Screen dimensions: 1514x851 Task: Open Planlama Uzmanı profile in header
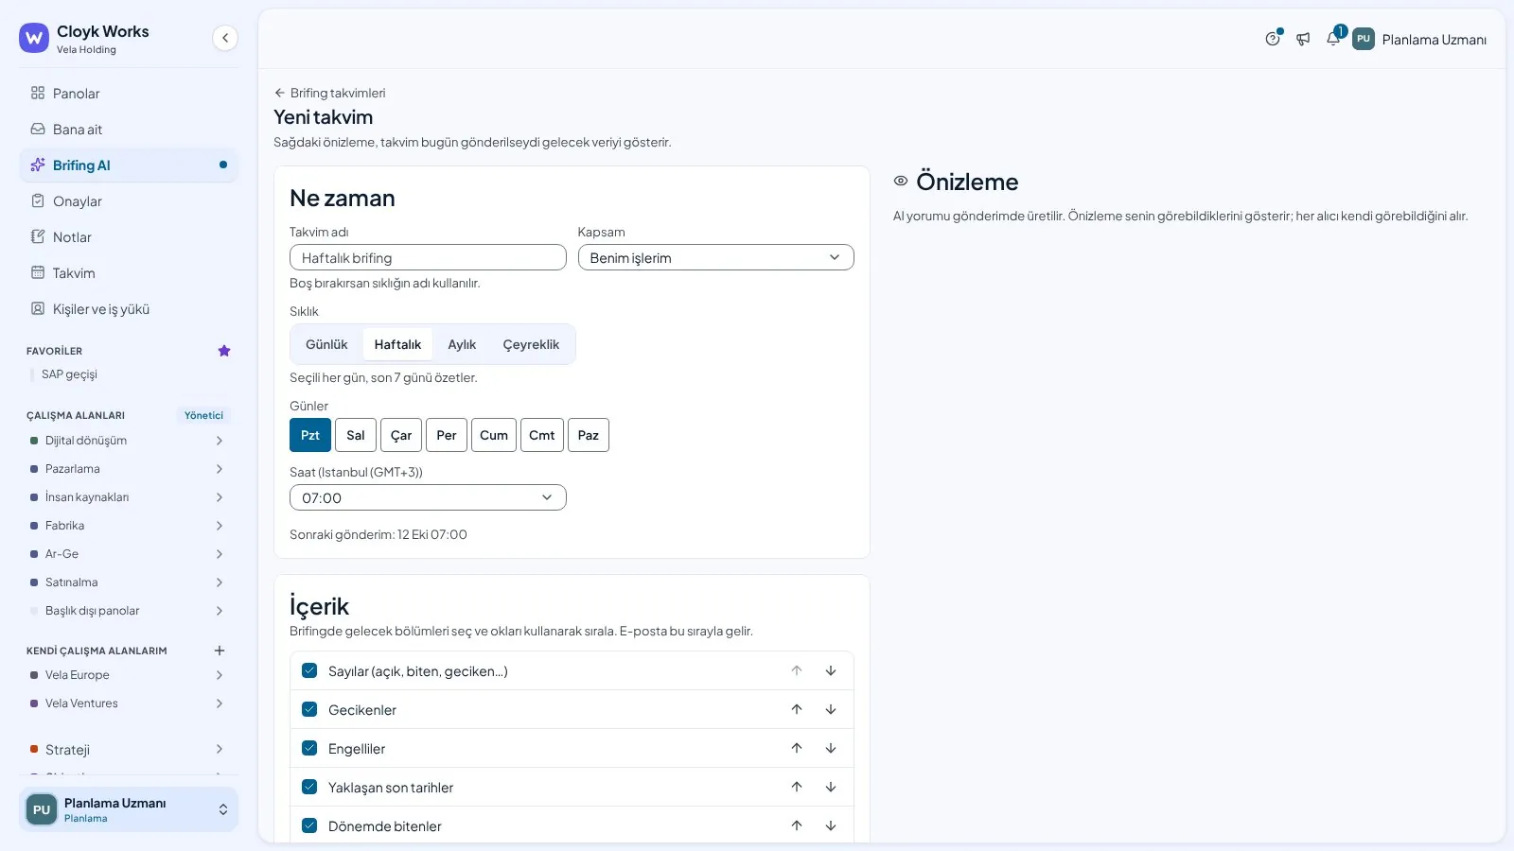tap(1419, 39)
